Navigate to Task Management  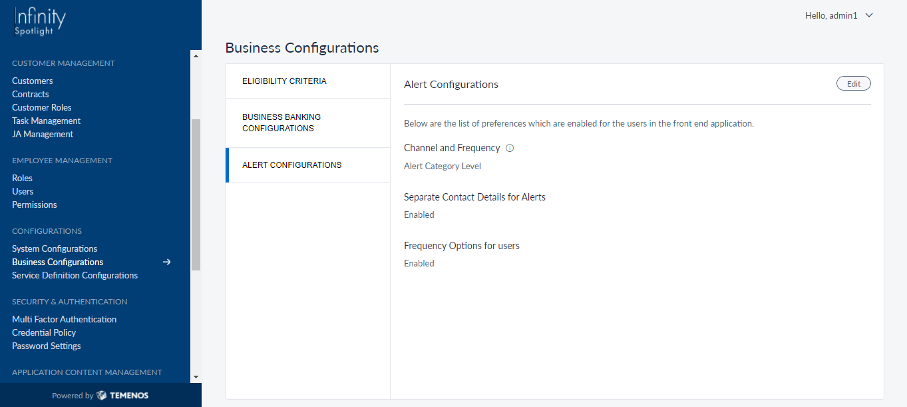(47, 121)
